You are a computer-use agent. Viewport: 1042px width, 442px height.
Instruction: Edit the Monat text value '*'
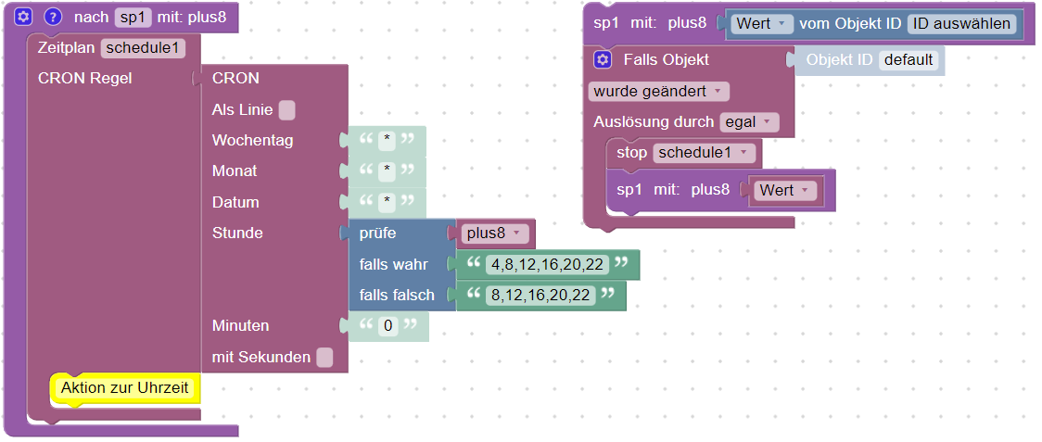tap(386, 171)
